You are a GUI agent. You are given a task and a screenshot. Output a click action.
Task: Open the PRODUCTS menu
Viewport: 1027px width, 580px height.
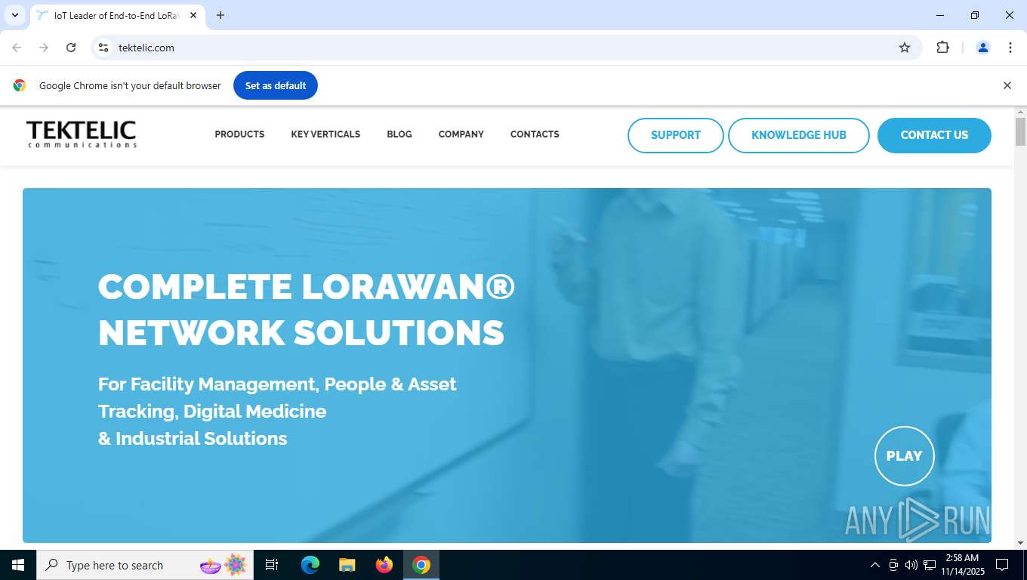coord(239,134)
